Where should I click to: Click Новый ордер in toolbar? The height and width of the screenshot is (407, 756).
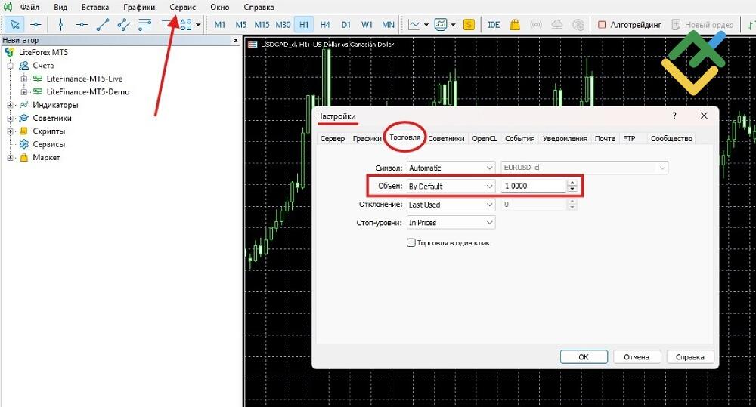pyautogui.click(x=702, y=25)
